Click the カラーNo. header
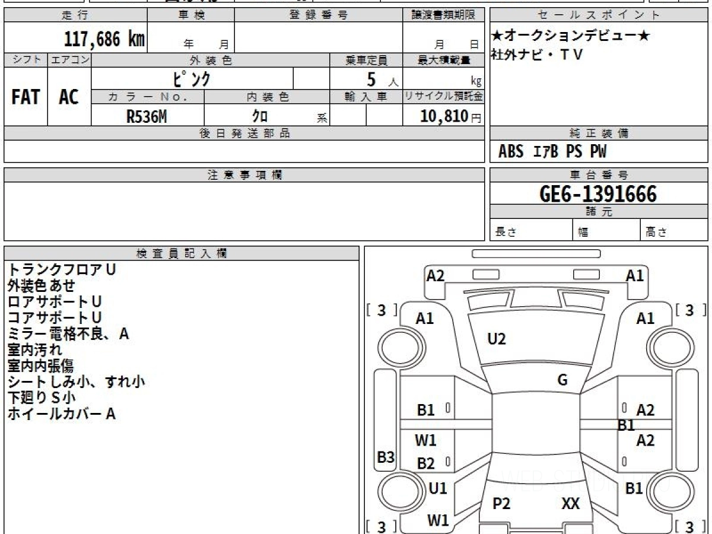712x534 pixels. 148,97
